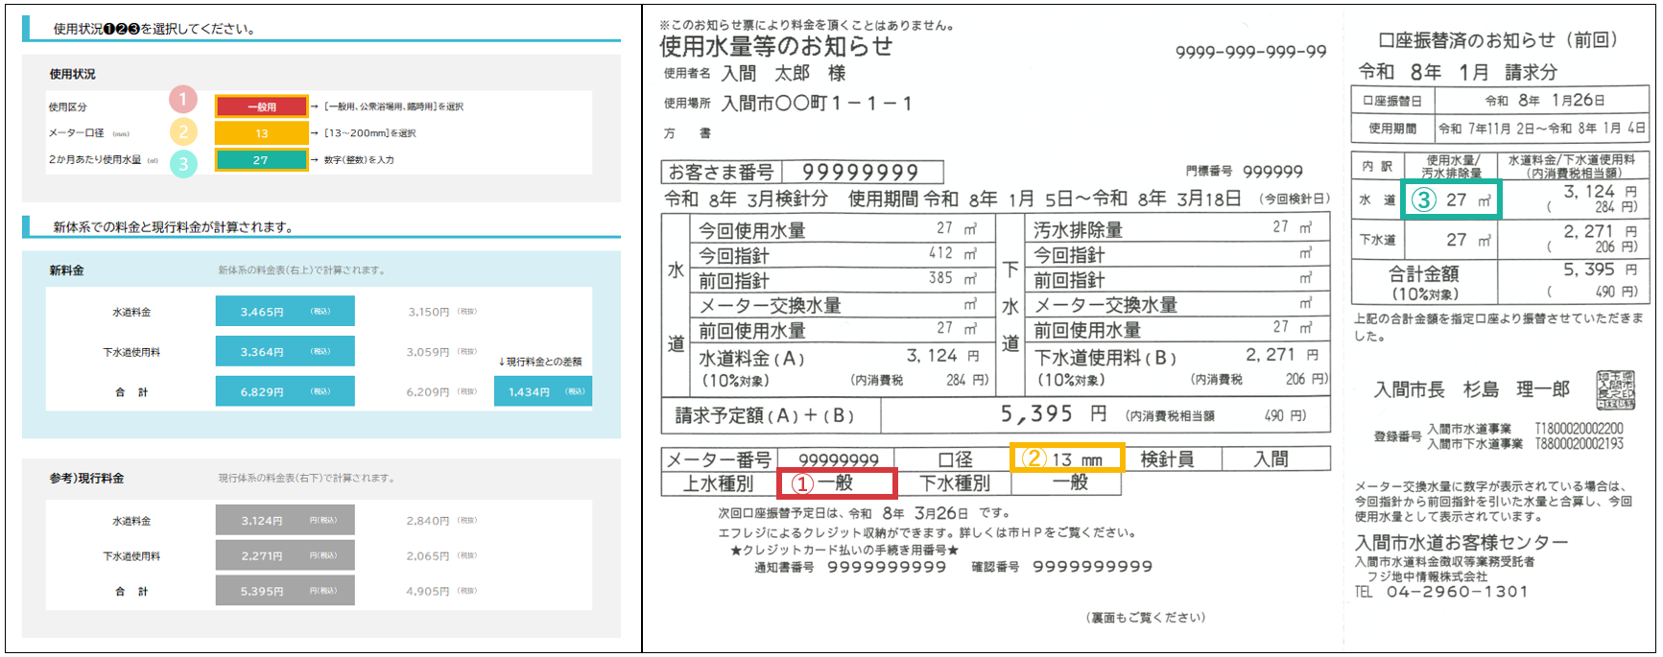Image resolution: width=1663 pixels, height=657 pixels.
Task: Select the 前回指針 reading 385 ㎥
Action: tap(952, 278)
